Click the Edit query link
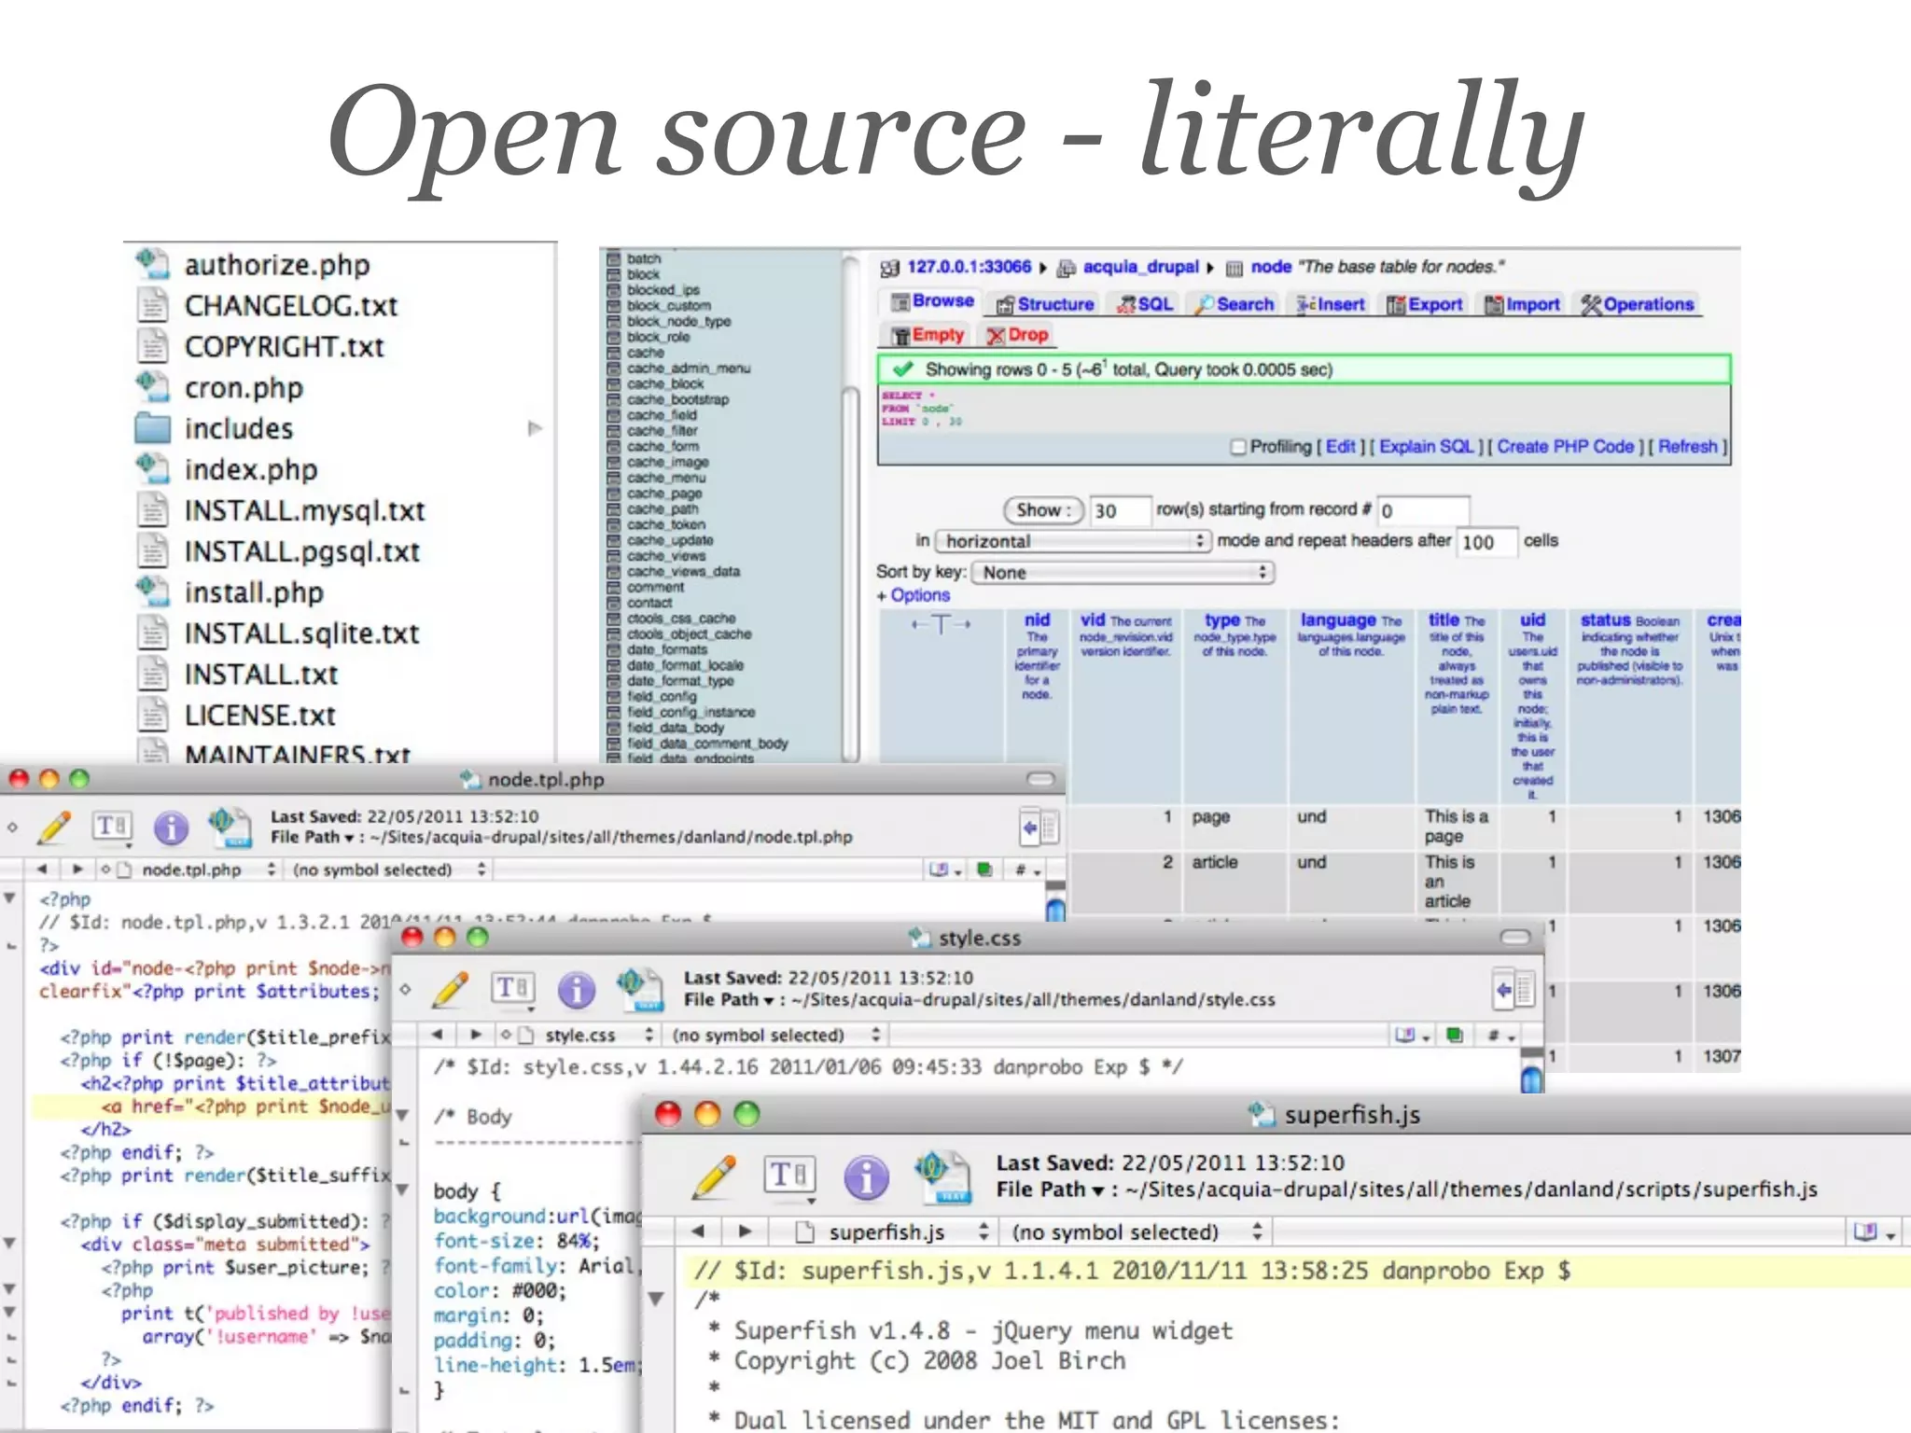Viewport: 1911px width, 1433px height. [1340, 447]
